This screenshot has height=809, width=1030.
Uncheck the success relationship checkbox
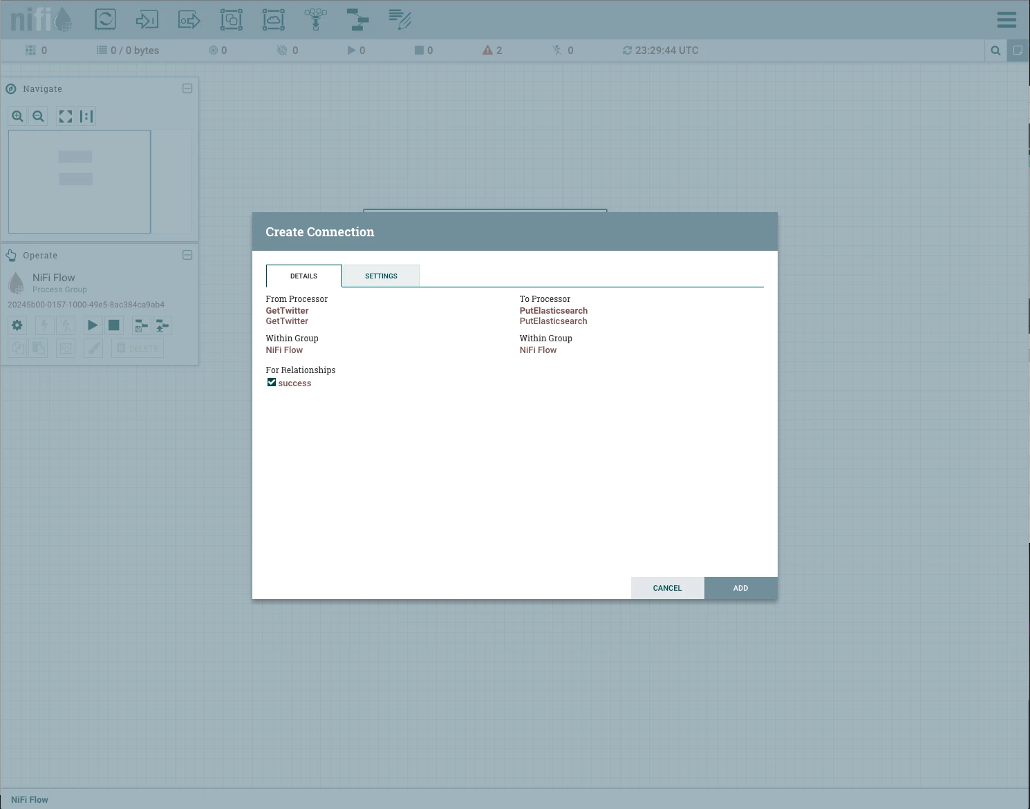[x=272, y=383]
